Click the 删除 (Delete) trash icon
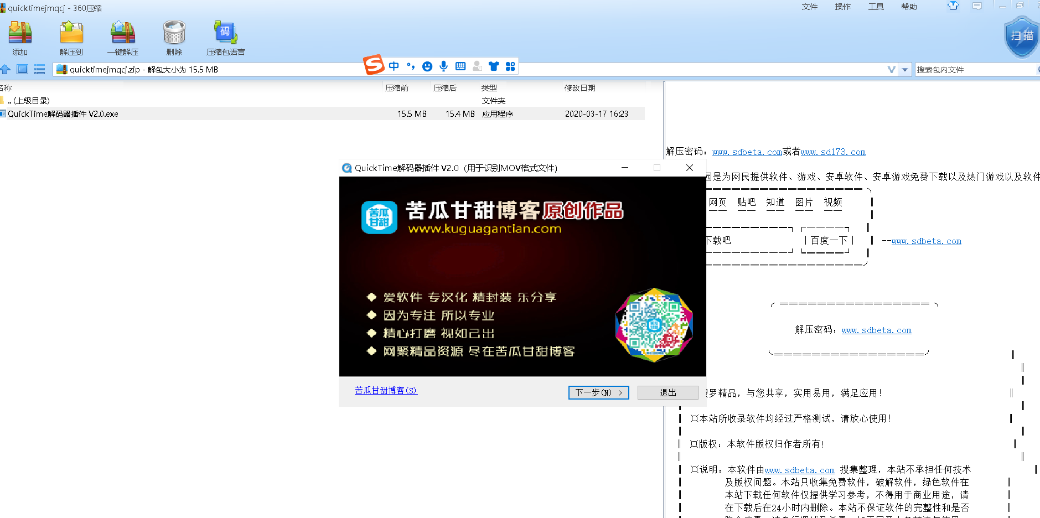Viewport: 1040px width, 518px height. pyautogui.click(x=174, y=33)
